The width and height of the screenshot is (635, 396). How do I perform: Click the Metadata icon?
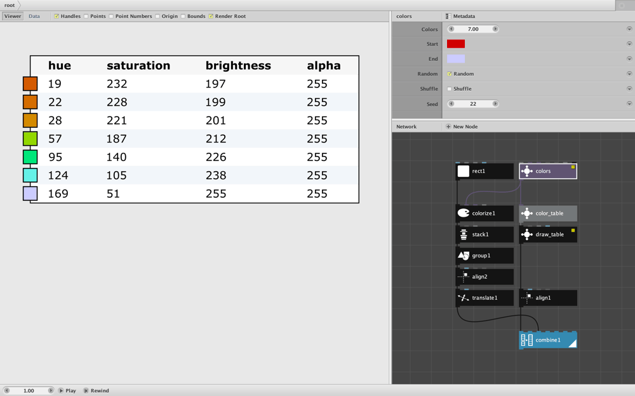point(448,16)
